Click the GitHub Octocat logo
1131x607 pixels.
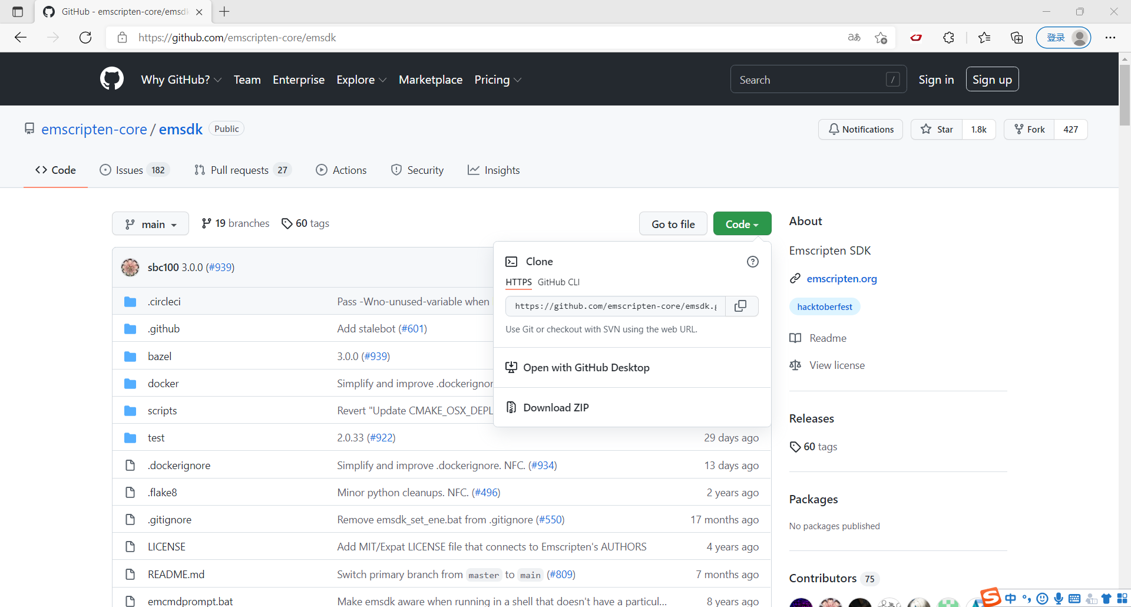click(112, 79)
